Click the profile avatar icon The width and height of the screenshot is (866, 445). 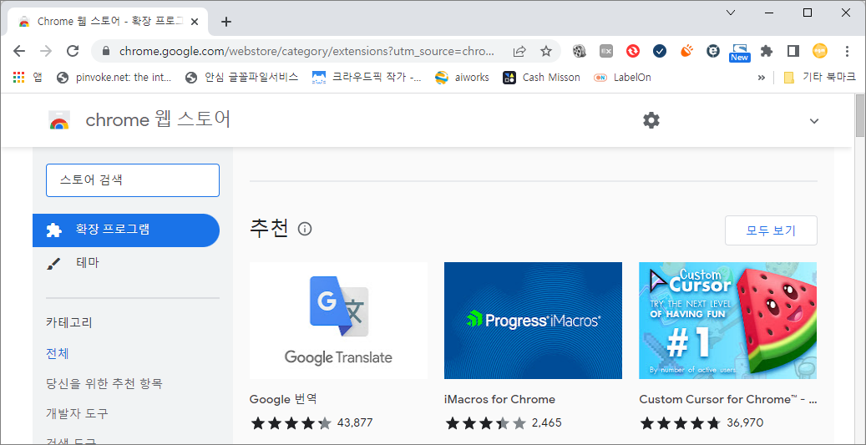(x=820, y=52)
